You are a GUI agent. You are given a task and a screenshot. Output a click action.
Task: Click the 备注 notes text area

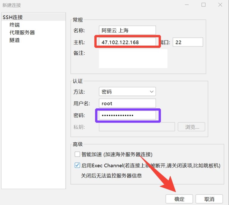[x=133, y=59]
